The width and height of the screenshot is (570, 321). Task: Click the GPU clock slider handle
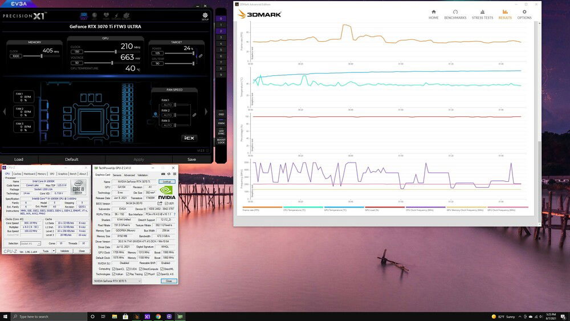[x=116, y=52]
